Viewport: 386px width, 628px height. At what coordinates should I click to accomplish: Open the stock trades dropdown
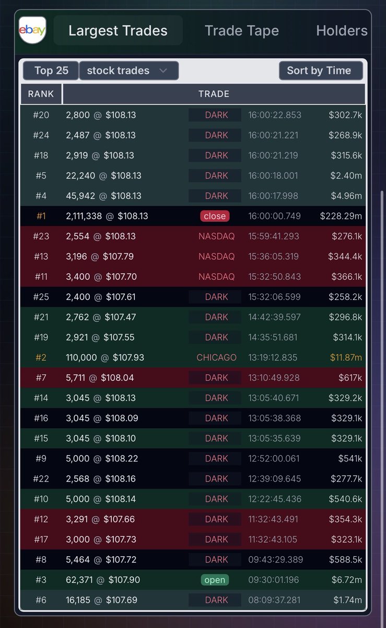pos(129,71)
